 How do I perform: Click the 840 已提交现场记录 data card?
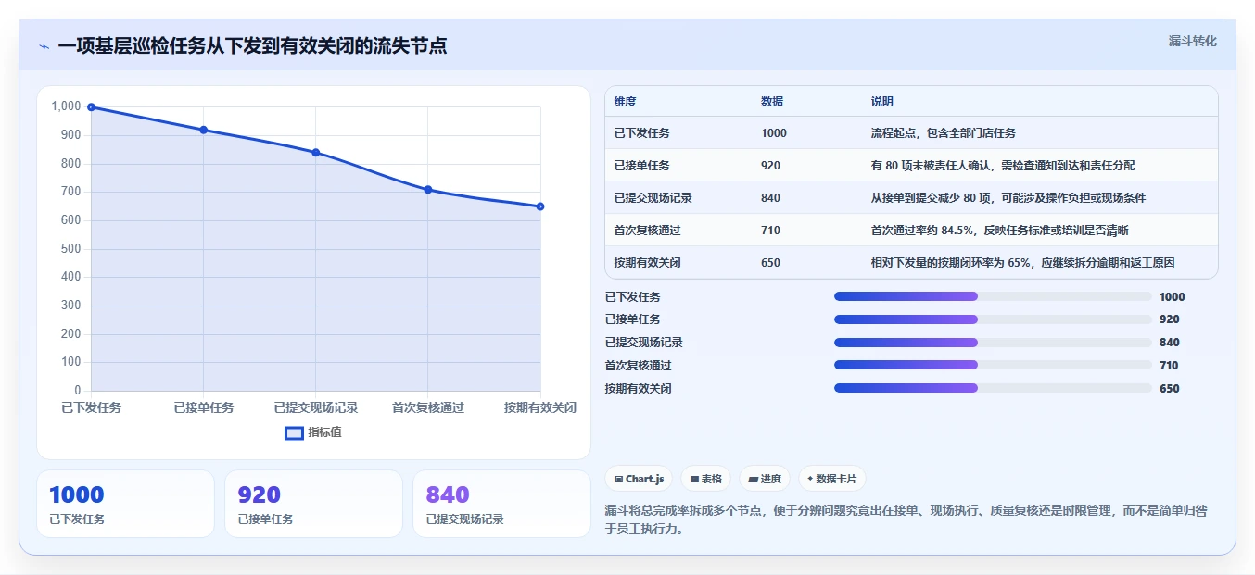501,504
